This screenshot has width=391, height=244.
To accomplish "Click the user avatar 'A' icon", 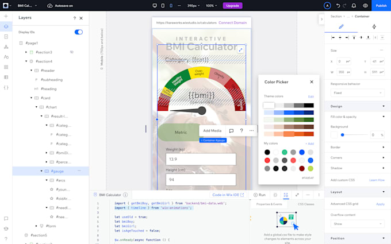I will 327,6.
